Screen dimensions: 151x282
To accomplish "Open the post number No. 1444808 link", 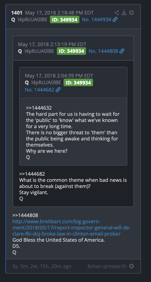I will [x=103, y=51].
